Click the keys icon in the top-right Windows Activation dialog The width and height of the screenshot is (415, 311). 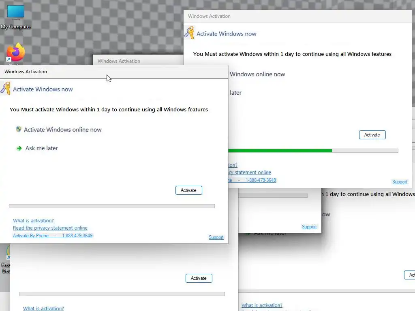tap(189, 33)
